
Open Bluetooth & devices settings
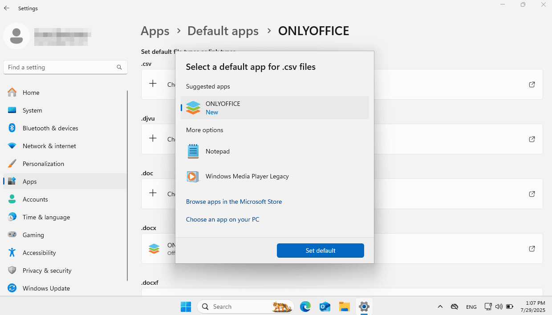[x=65, y=128]
